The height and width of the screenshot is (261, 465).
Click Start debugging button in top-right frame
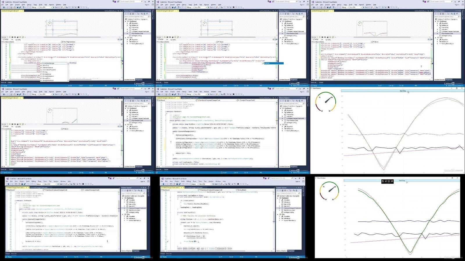[x=366, y=7]
